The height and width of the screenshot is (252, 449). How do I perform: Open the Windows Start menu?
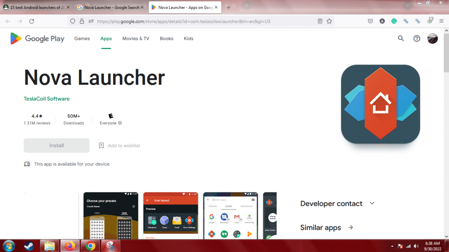[x=9, y=246]
